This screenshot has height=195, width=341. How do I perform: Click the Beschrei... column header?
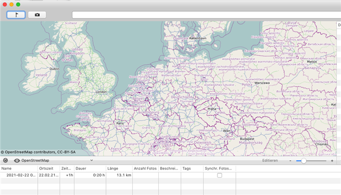click(x=169, y=168)
